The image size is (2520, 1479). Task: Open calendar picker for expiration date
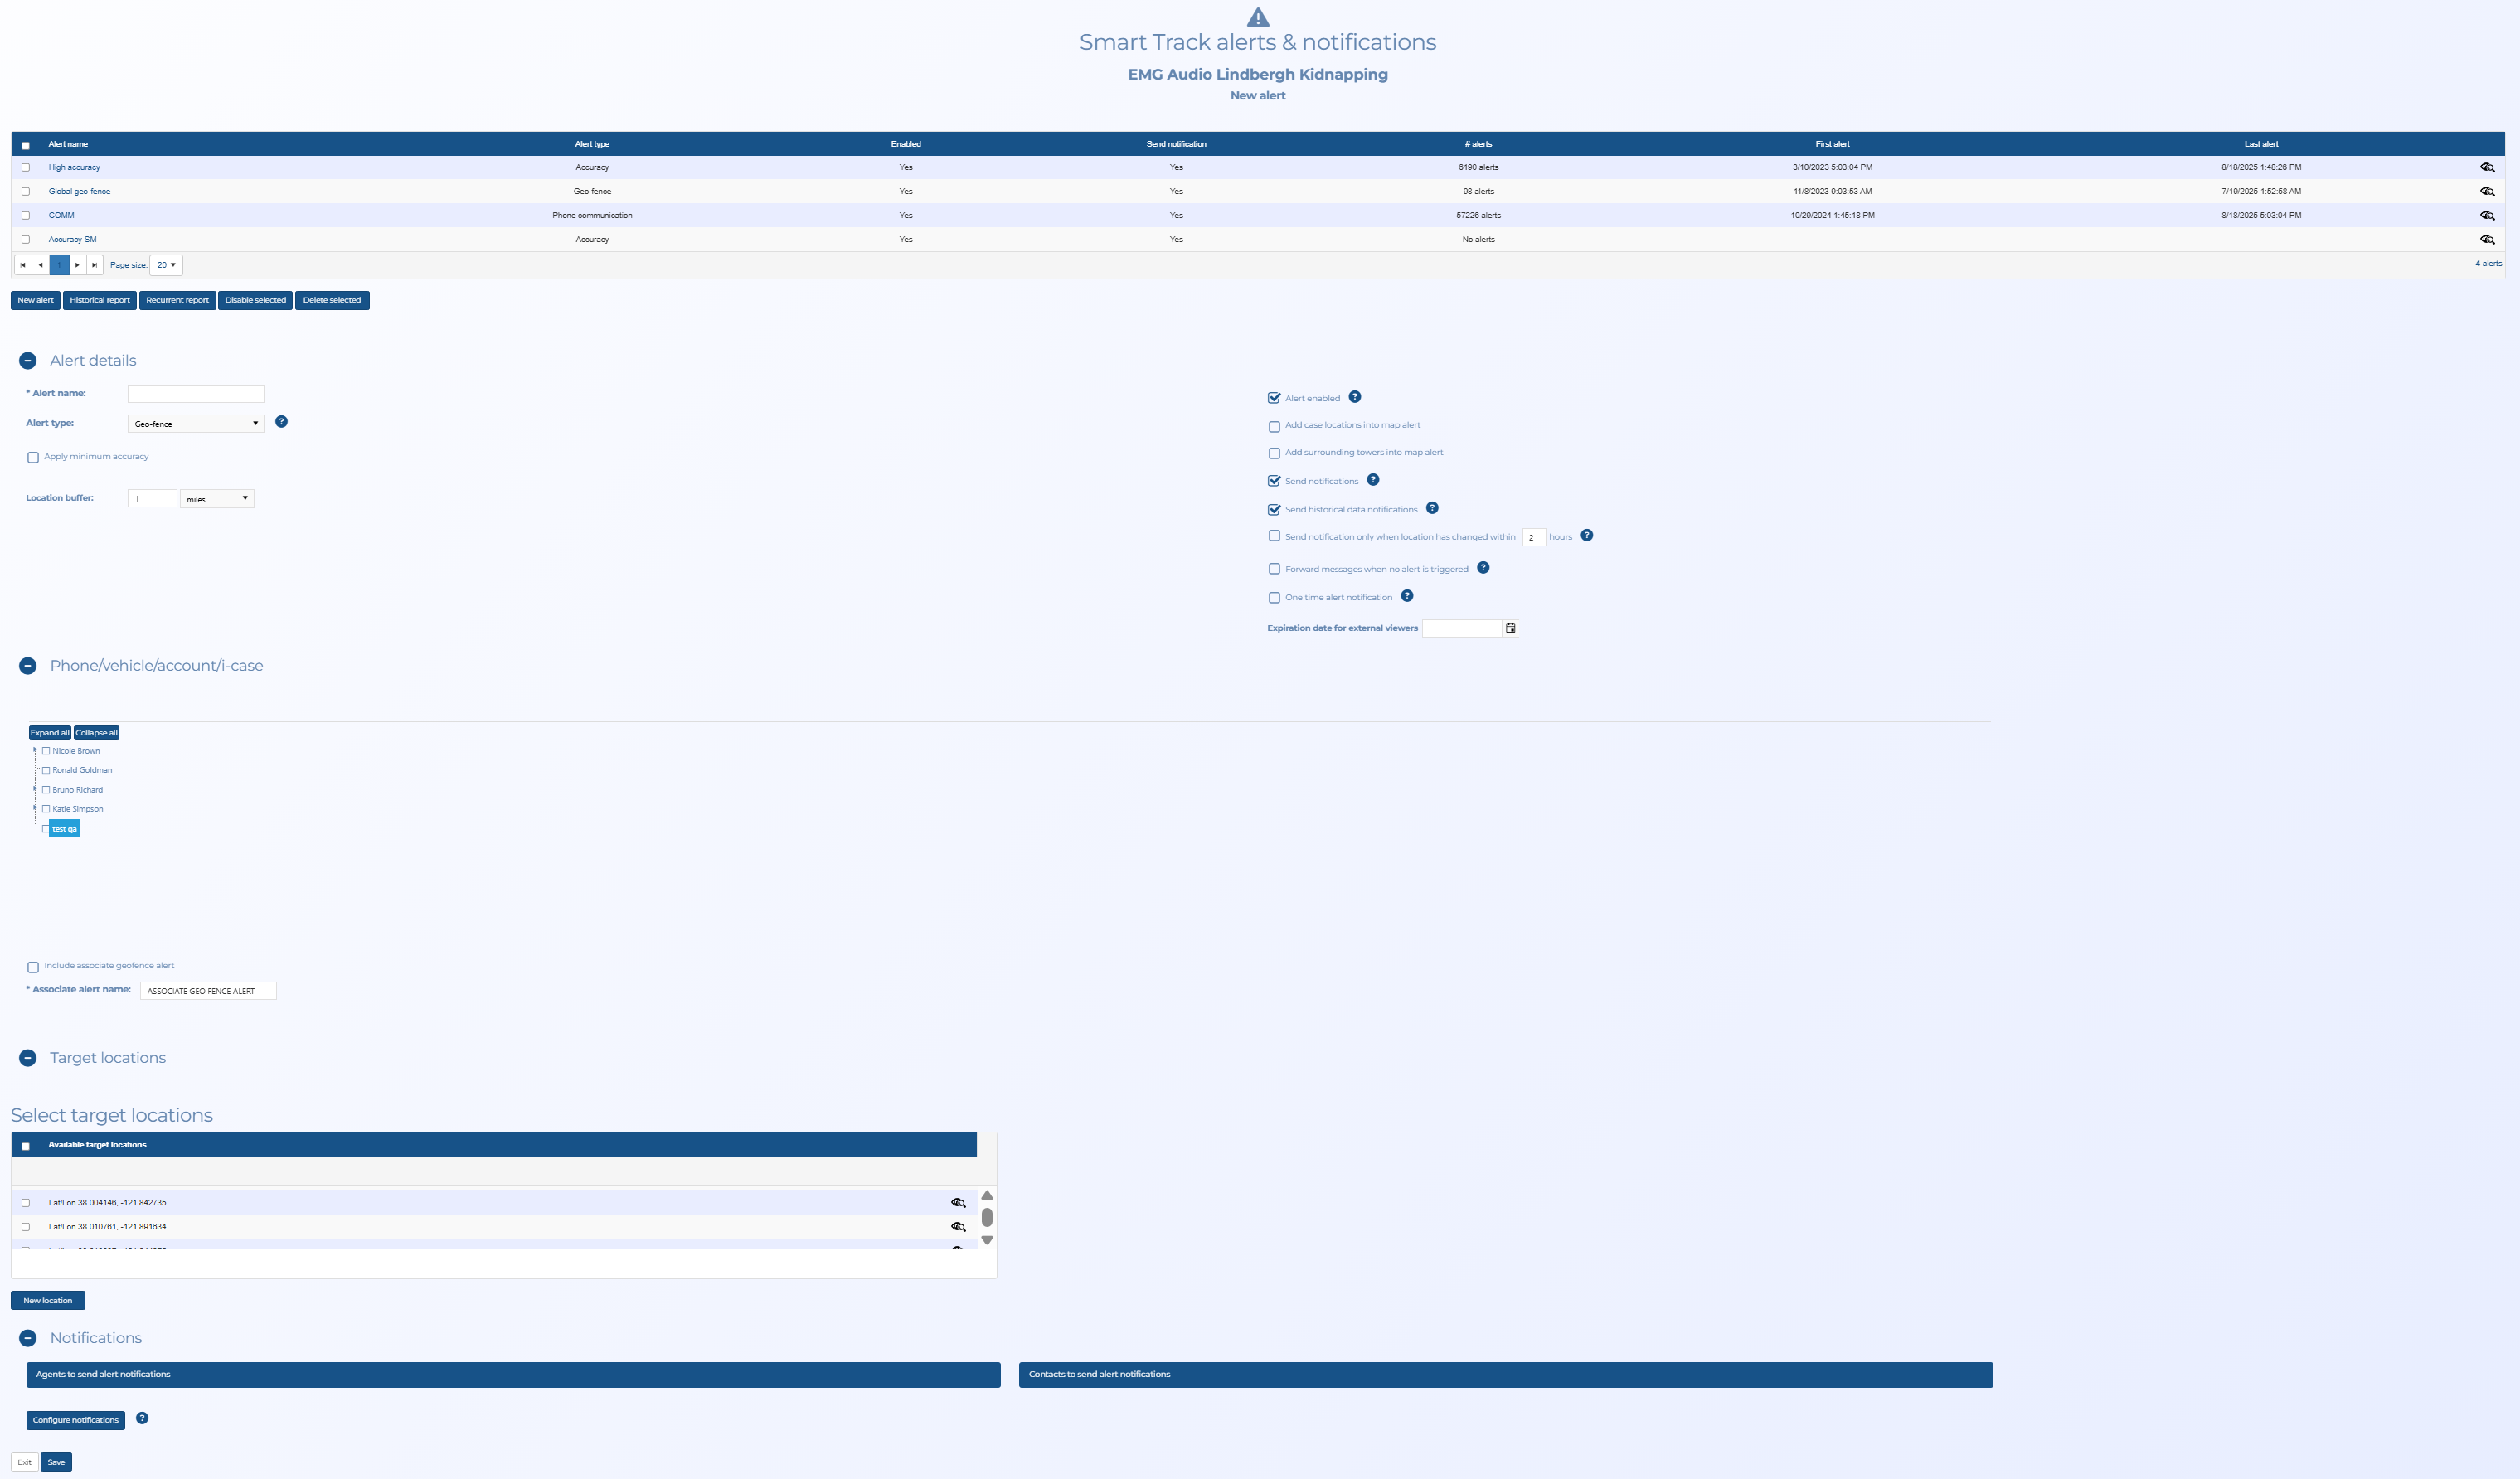coord(1510,628)
